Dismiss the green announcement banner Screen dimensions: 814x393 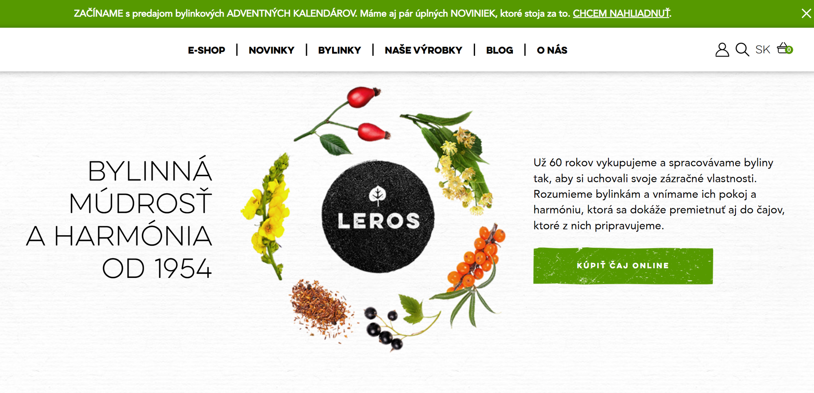coord(806,13)
